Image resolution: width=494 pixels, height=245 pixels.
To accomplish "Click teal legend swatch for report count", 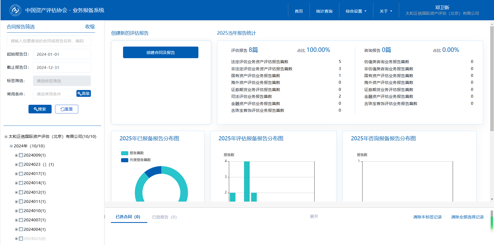I will [124, 153].
